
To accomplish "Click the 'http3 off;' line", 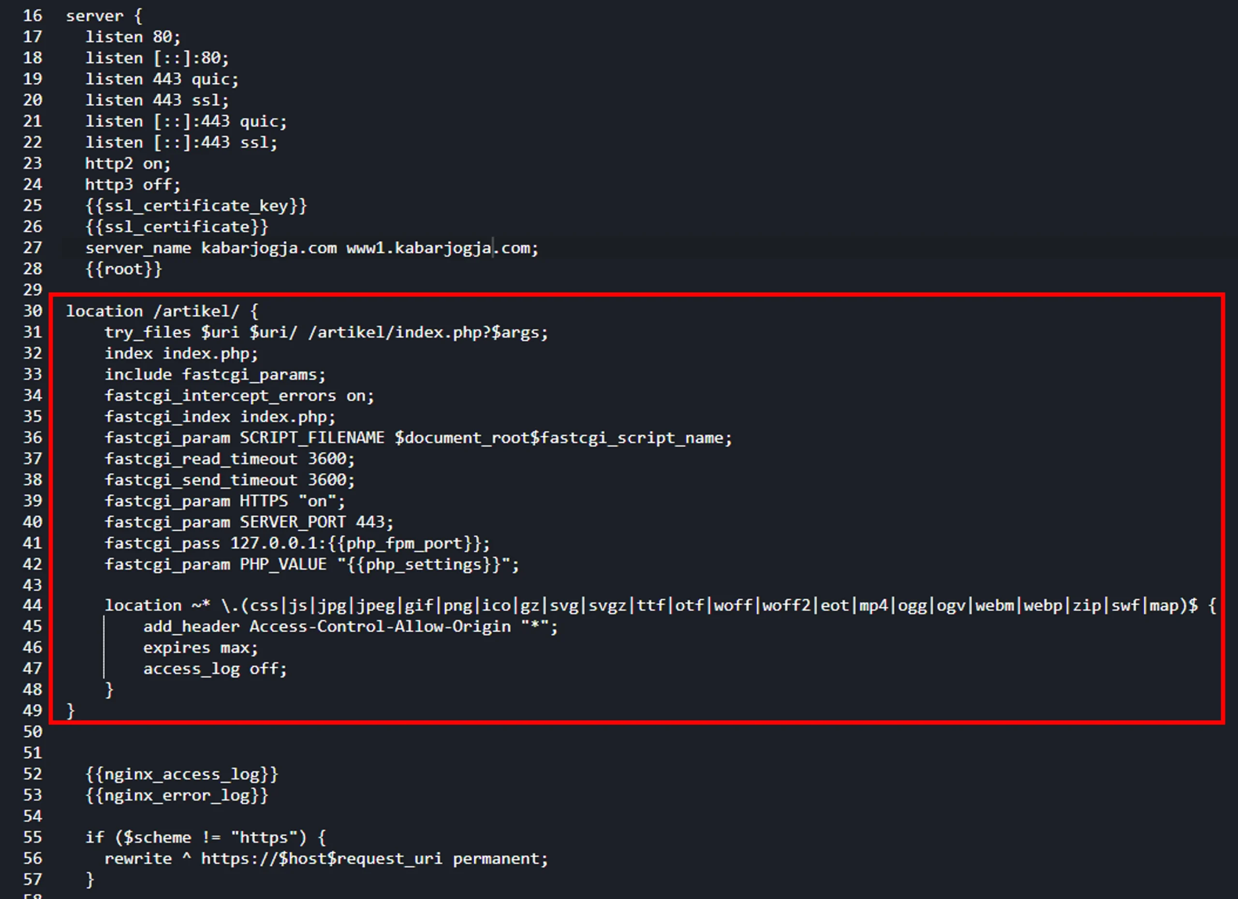I will (x=133, y=185).
